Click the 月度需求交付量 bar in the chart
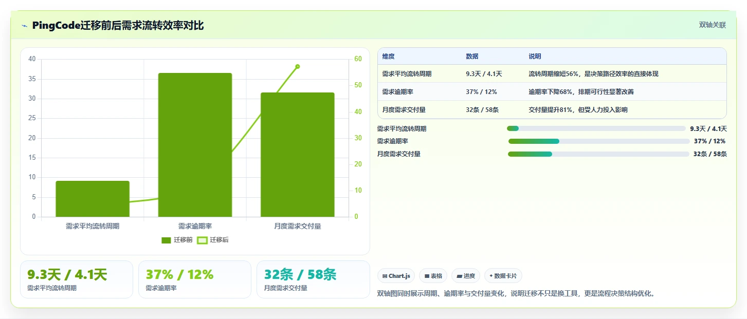The height and width of the screenshot is (319, 747). click(298, 155)
